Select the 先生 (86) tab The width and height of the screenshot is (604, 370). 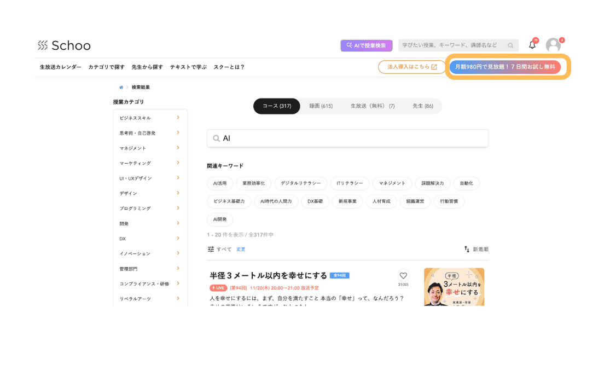422,106
